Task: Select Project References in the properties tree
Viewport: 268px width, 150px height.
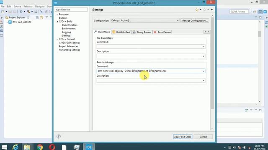Action: [x=69, y=46]
